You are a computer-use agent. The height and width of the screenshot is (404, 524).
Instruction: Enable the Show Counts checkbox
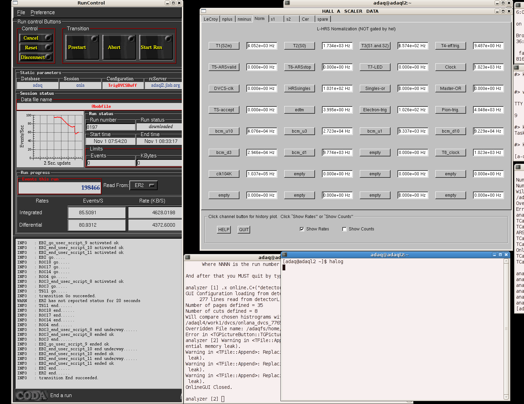344,229
